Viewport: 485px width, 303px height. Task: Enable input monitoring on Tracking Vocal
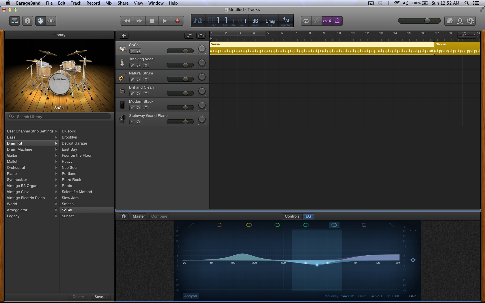click(x=146, y=65)
